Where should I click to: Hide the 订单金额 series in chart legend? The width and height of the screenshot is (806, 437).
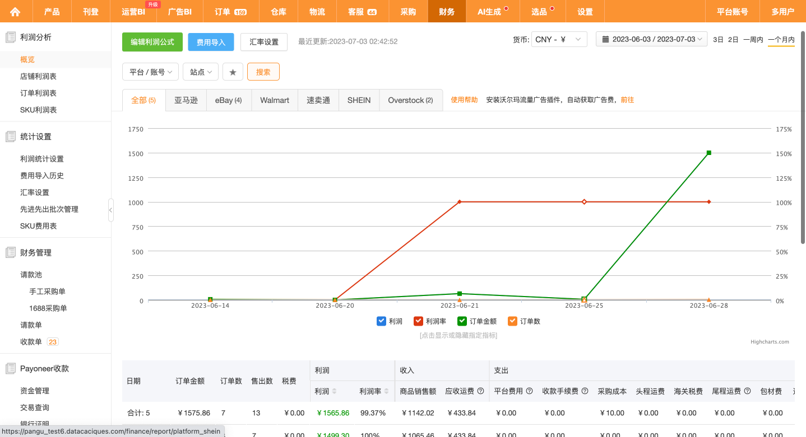click(x=462, y=321)
